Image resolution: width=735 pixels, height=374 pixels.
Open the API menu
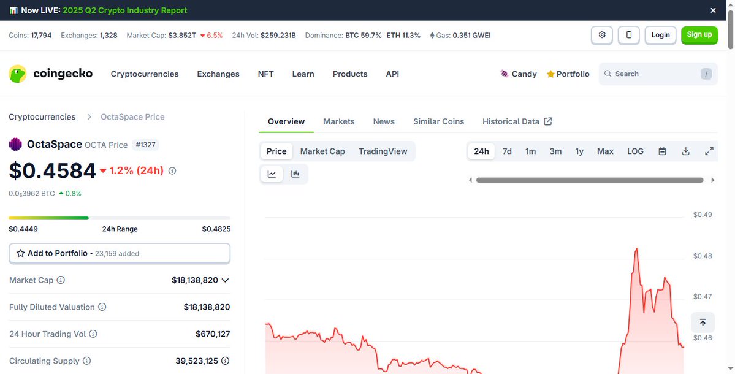click(x=392, y=74)
